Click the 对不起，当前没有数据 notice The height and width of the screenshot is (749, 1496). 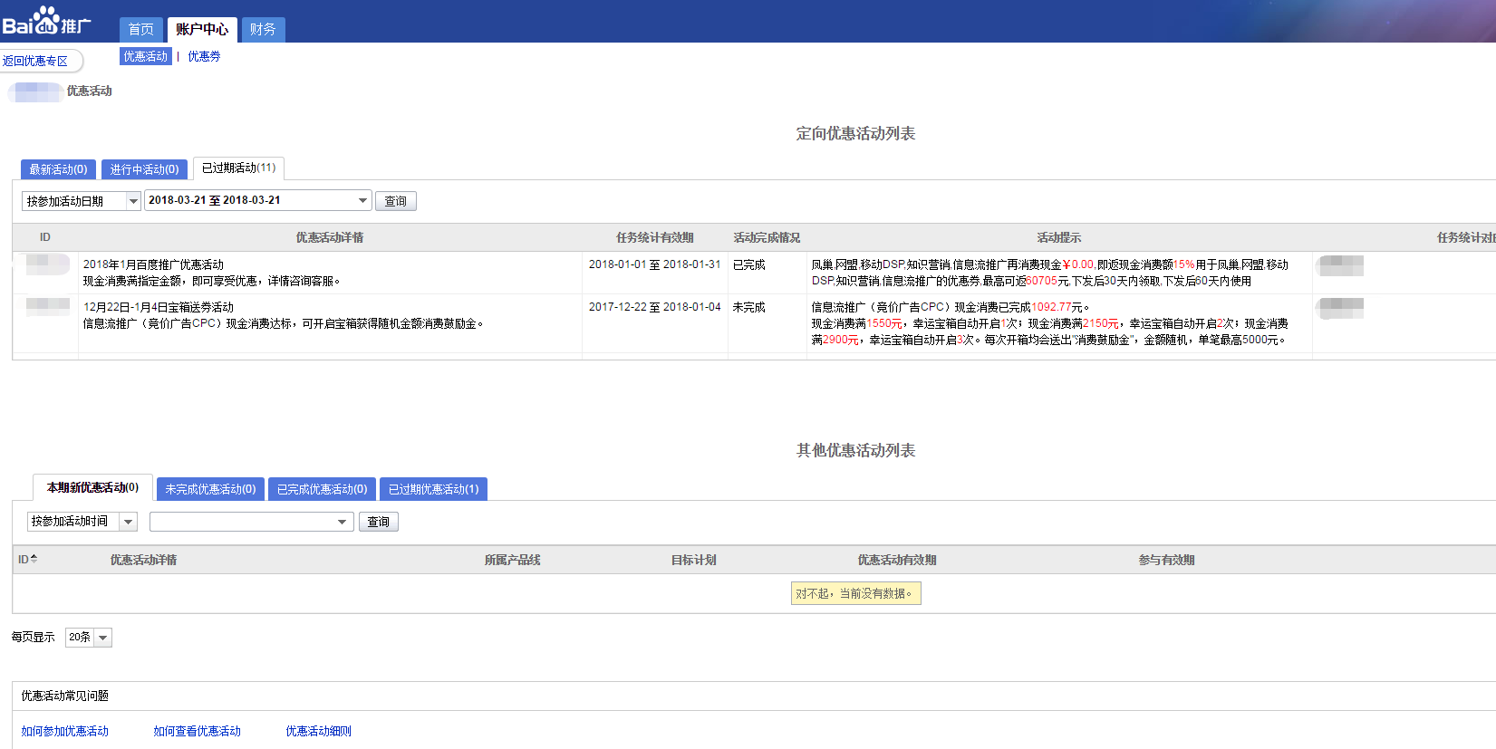(856, 593)
